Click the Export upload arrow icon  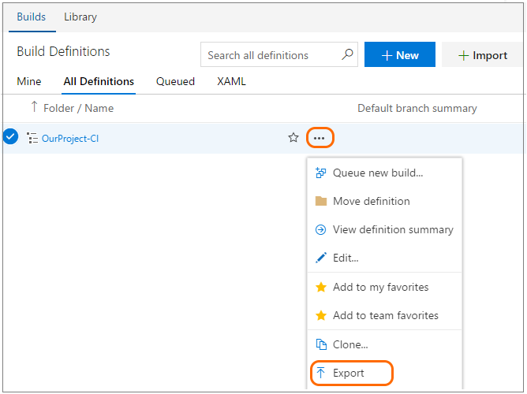(320, 373)
